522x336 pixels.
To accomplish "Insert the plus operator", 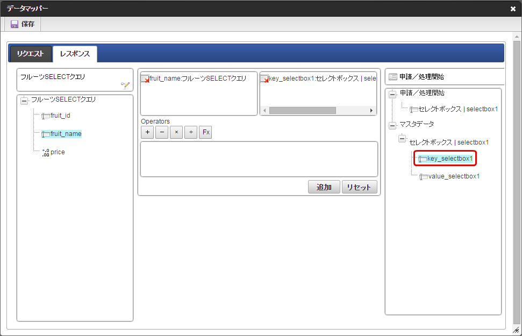I will click(x=147, y=132).
